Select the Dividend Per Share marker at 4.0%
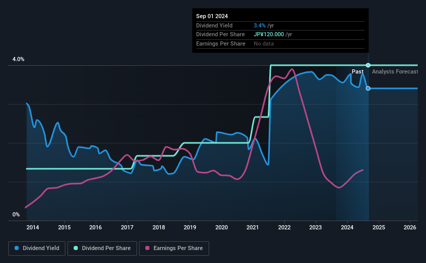Image resolution: width=426 pixels, height=263 pixels. tap(368, 65)
